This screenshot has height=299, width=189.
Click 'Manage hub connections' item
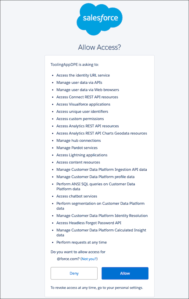pos(78,140)
